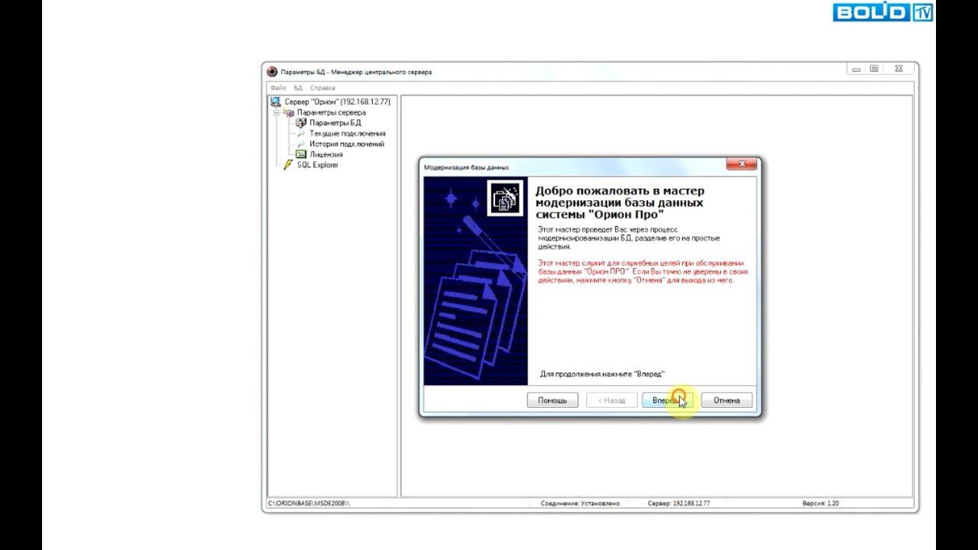978x550 pixels.
Task: Click the red warning text about Орион ПРО
Action: point(643,271)
